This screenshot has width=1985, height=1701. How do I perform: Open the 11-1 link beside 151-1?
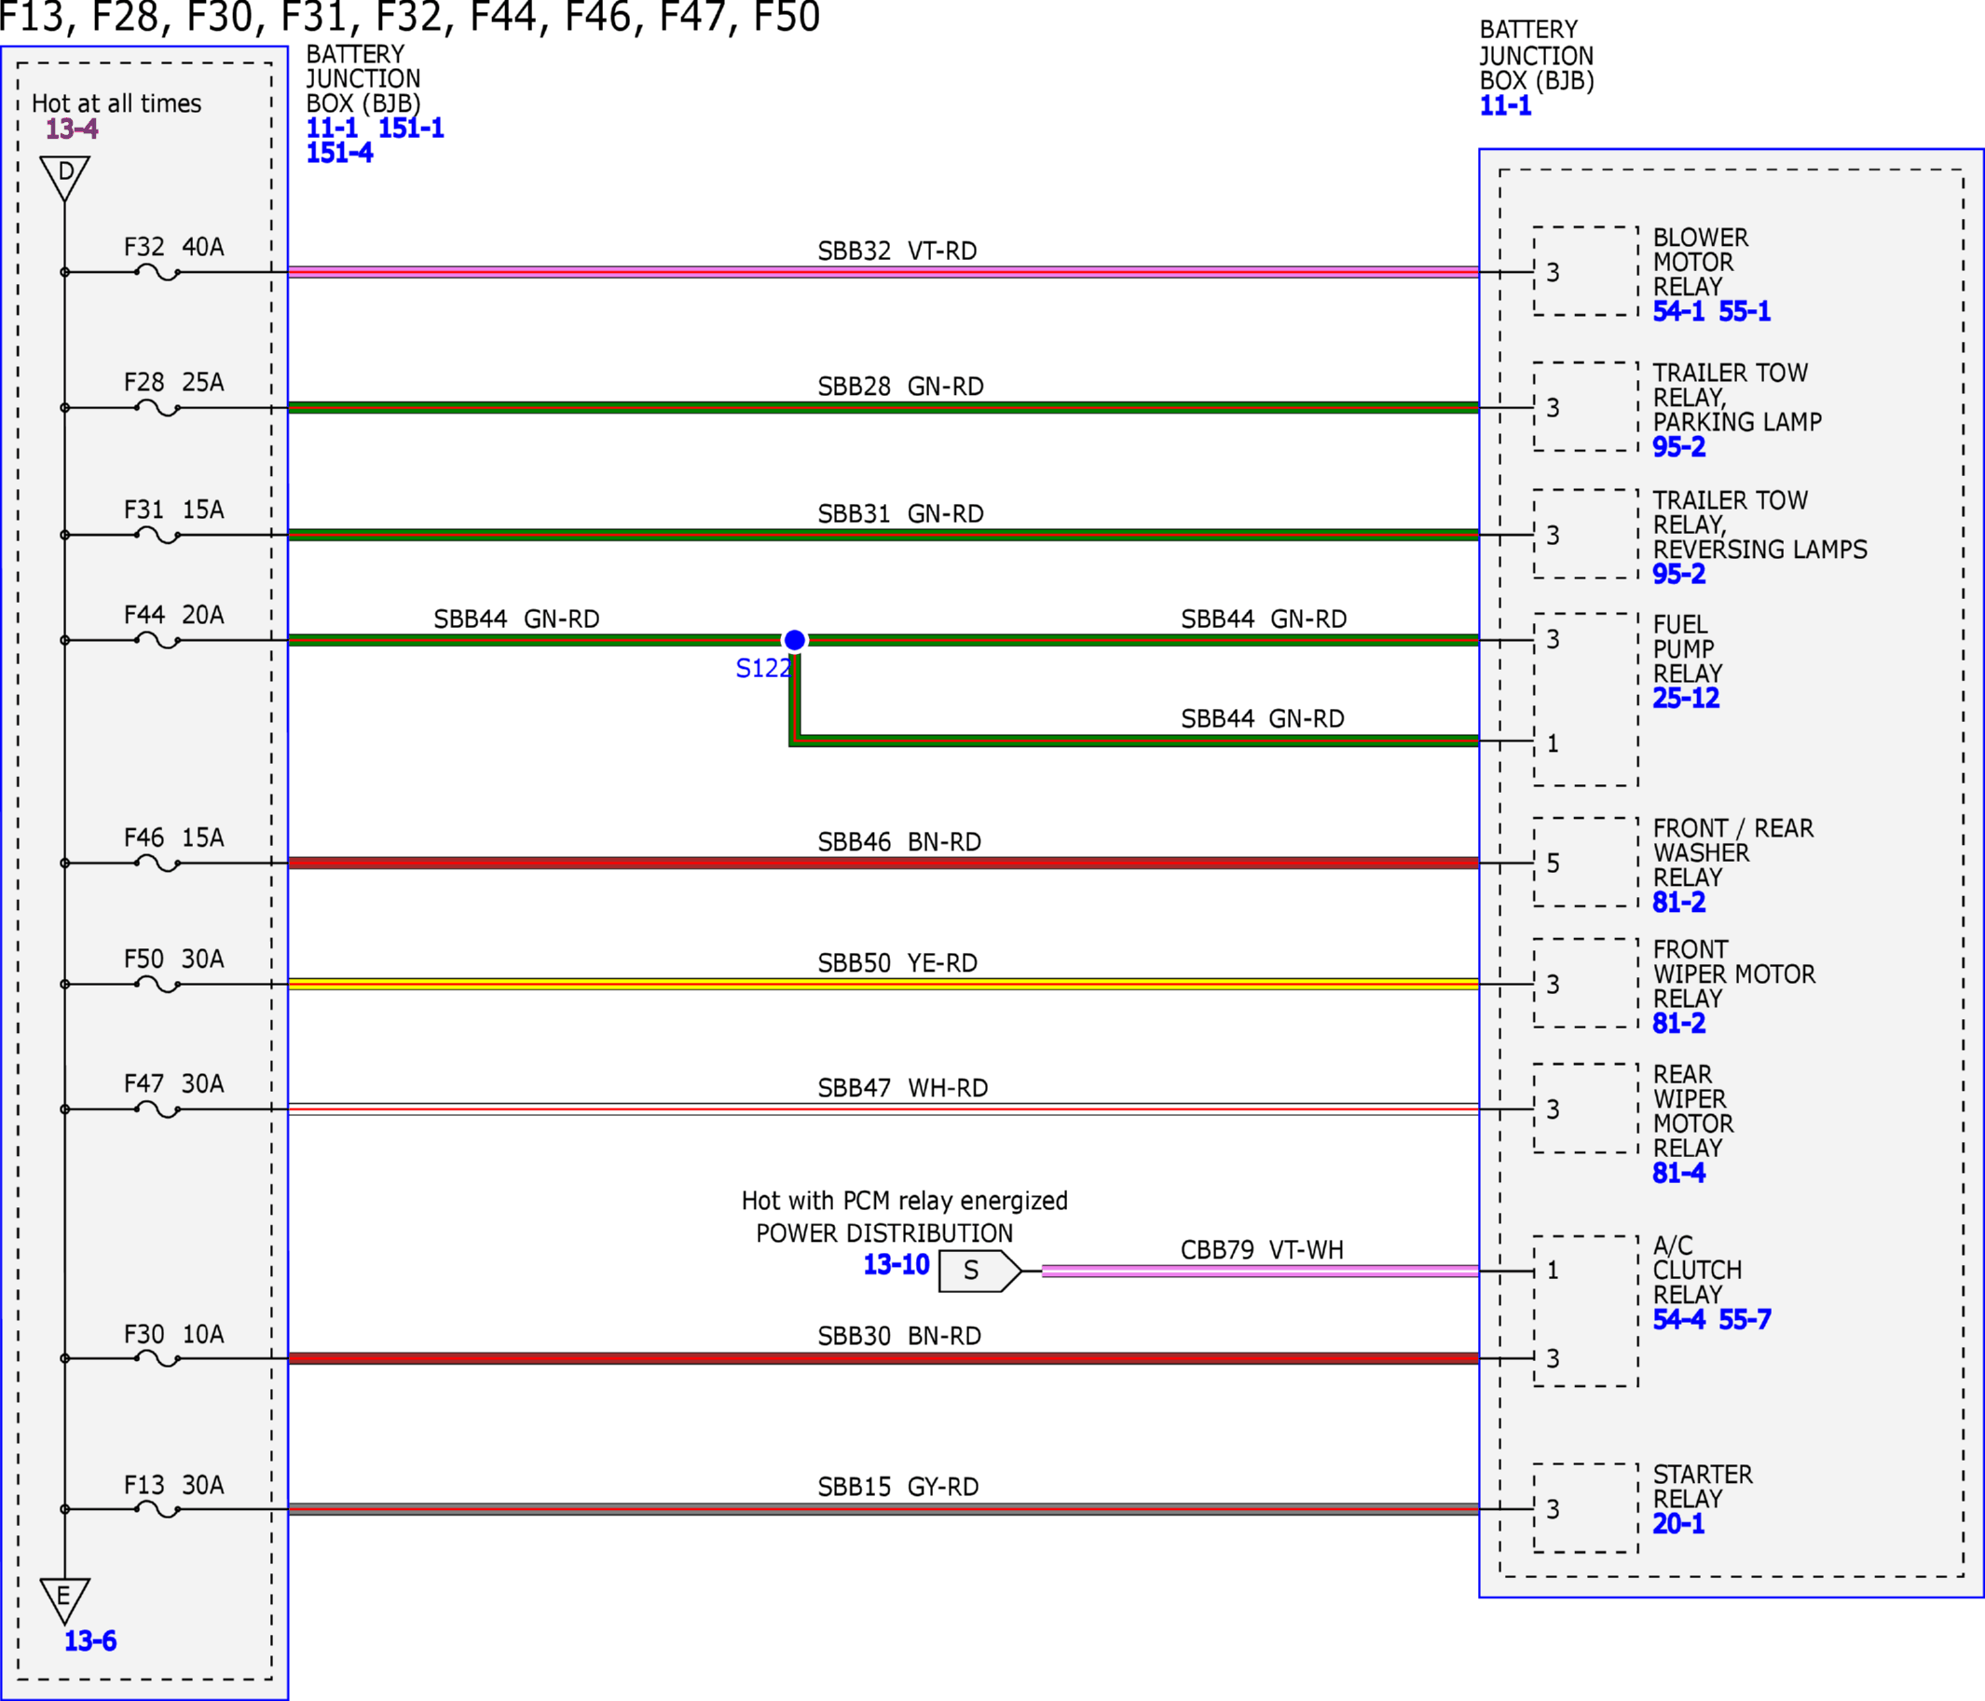coord(332,129)
